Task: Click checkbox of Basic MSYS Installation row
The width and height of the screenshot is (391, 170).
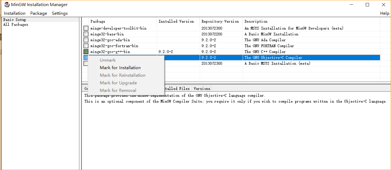Action: pyautogui.click(x=86, y=63)
